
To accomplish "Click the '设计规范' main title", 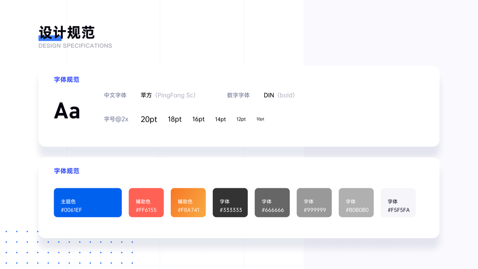I will pyautogui.click(x=67, y=33).
